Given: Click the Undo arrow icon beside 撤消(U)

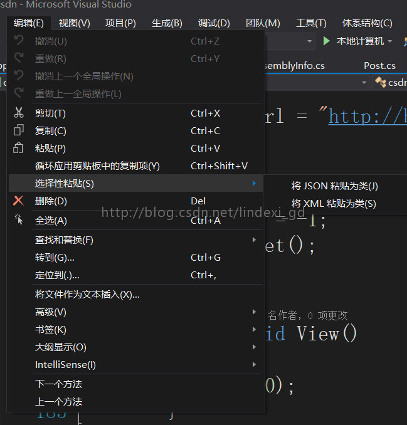Looking at the screenshot, I should tap(19, 40).
